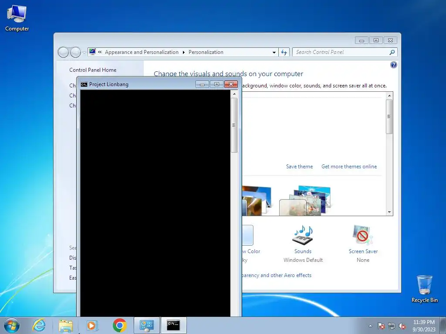
Task: Click the themes list scrollbar thumb
Action: pos(389,117)
